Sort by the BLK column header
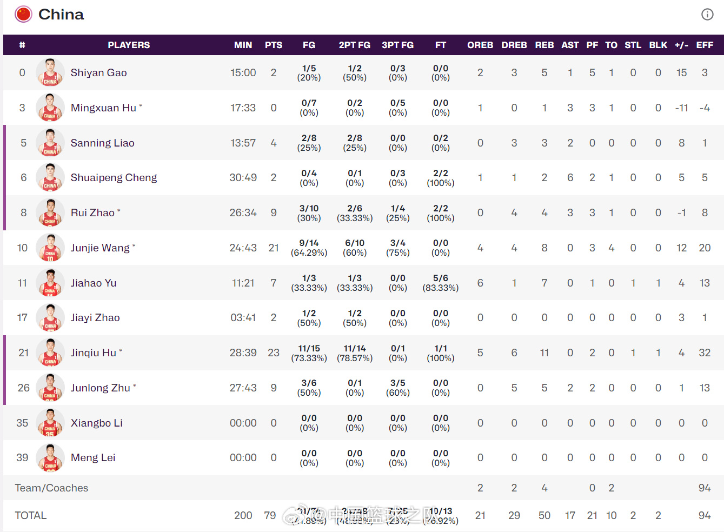Viewport: 724px width, 532px height. coord(658,45)
